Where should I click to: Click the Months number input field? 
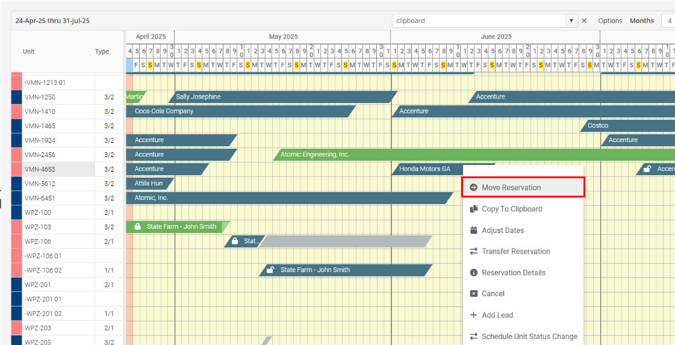click(668, 21)
